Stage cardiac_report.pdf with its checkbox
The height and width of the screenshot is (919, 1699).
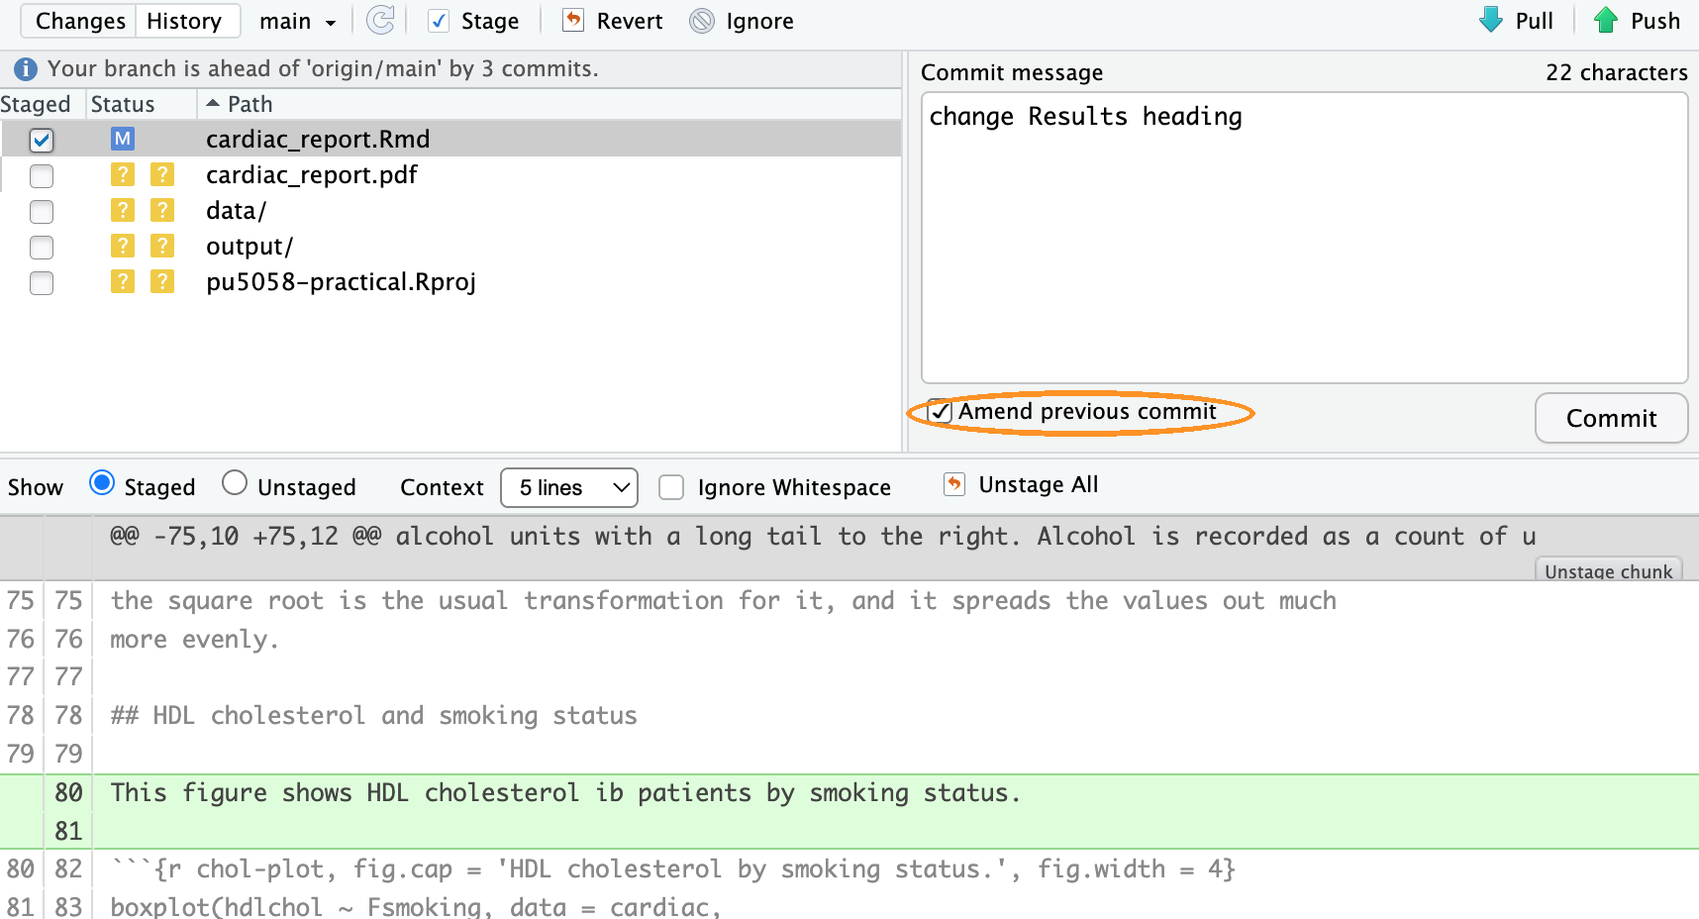tap(42, 175)
